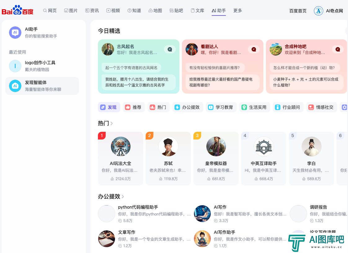348x253 pixels.
Task: Open the AI写作 agent title
Action: 220,207
